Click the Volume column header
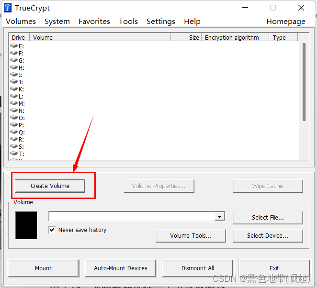The height and width of the screenshot is (288, 317). [100, 38]
